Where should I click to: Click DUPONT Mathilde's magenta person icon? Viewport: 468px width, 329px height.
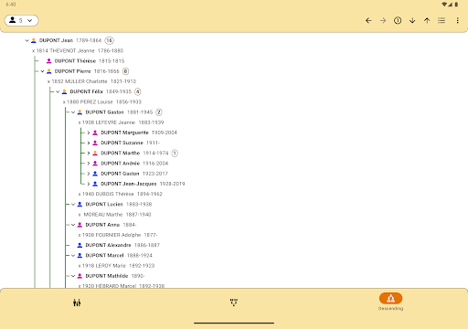(x=80, y=276)
